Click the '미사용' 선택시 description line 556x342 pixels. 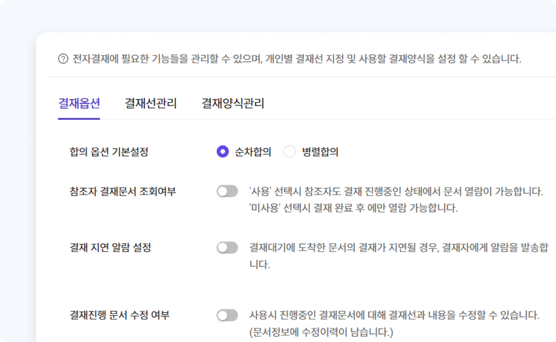tap(353, 209)
